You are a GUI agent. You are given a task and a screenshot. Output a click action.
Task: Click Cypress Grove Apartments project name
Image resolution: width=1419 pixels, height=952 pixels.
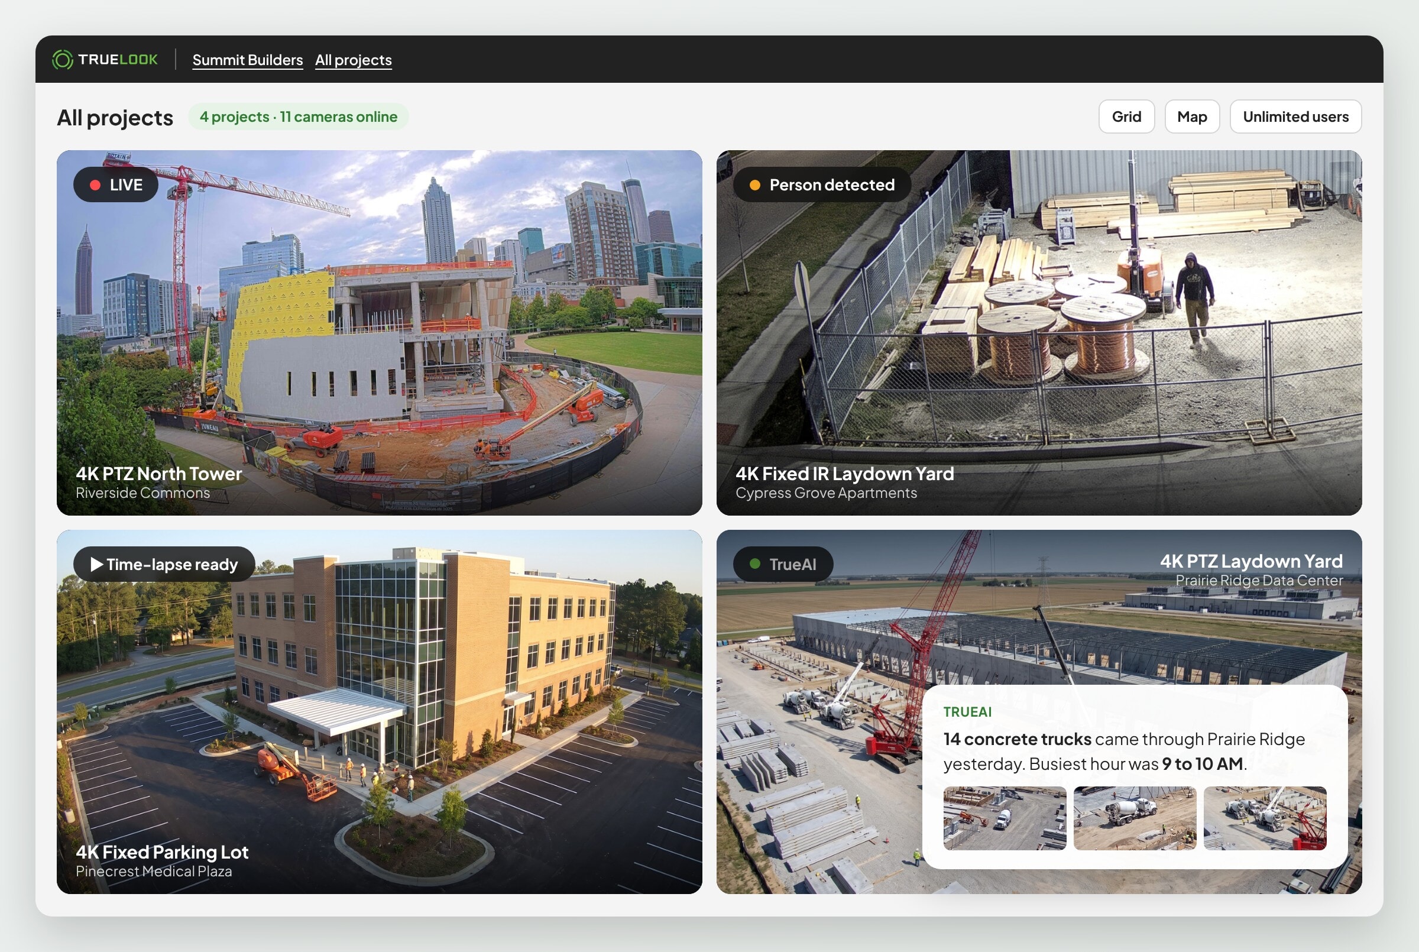tap(826, 493)
